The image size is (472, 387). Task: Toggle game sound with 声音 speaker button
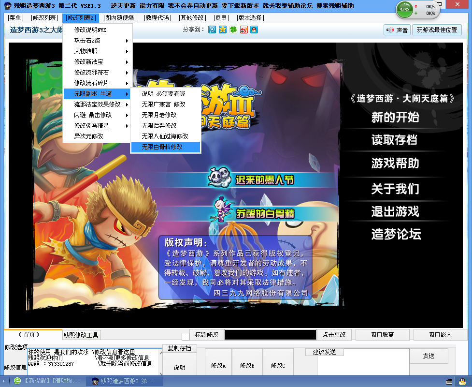point(397,30)
